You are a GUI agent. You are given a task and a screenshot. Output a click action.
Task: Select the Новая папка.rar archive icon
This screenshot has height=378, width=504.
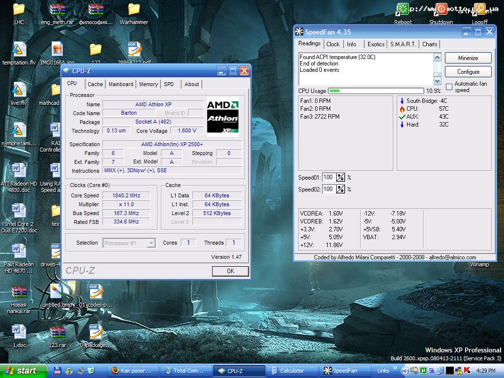pos(19,292)
